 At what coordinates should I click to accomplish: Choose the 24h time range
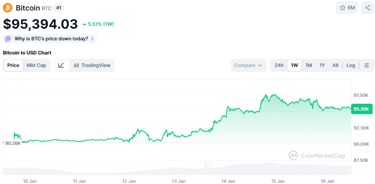(x=279, y=65)
